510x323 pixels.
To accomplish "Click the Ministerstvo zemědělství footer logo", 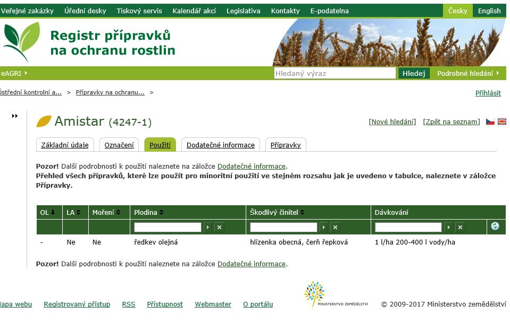I will coord(336,294).
